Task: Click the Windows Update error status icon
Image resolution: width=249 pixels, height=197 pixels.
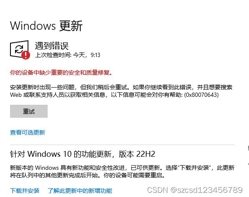Action: 20,50
